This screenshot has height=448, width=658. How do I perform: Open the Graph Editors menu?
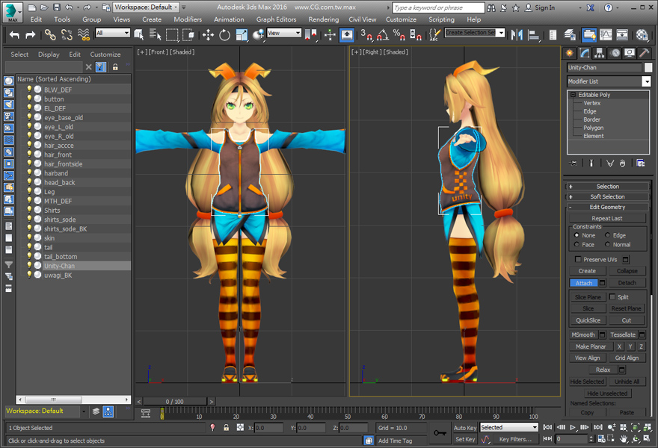click(276, 19)
